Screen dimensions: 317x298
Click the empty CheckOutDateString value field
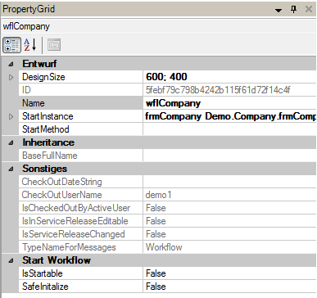coord(229,182)
